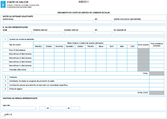Select the Marzo cell for Descontinuos (2 días/semana)
The image size is (167, 119).
[x=101, y=62]
